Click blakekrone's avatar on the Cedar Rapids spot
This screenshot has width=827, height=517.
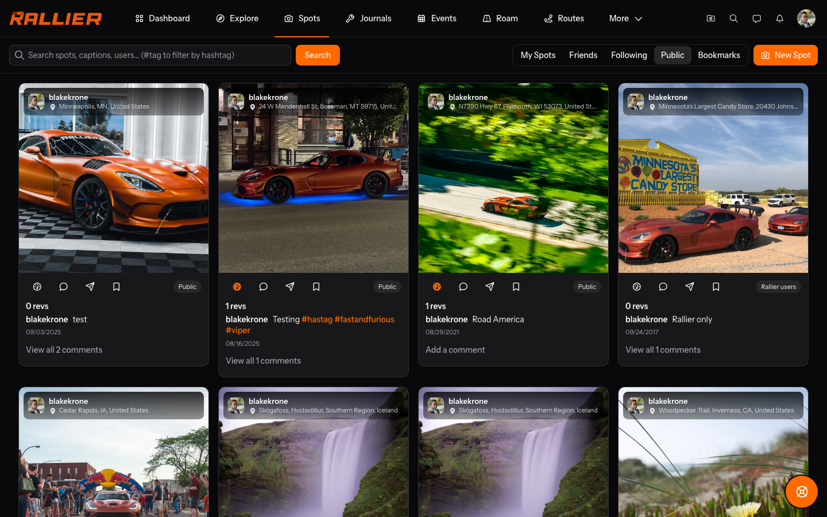[x=36, y=406]
